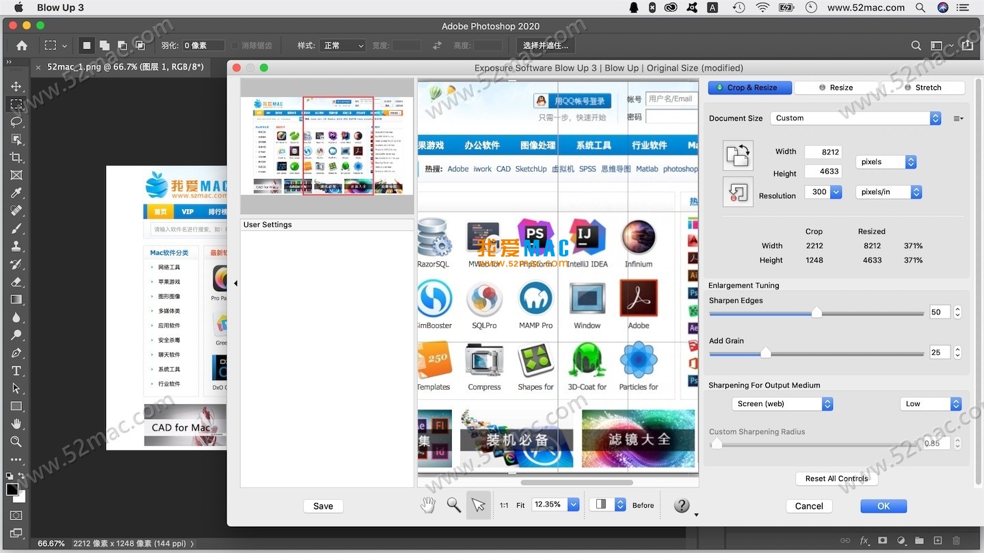Select the Crop tool
The height and width of the screenshot is (553, 984).
coord(16,157)
